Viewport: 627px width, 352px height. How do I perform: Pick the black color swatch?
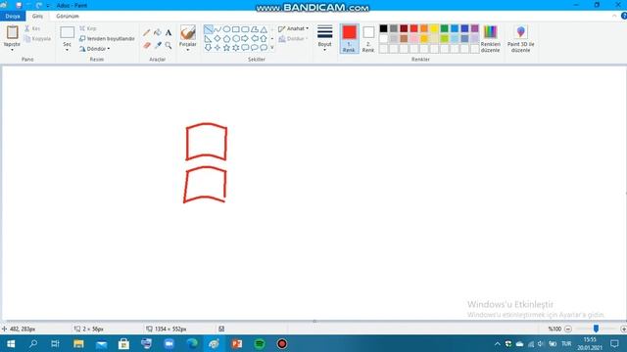(x=383, y=28)
